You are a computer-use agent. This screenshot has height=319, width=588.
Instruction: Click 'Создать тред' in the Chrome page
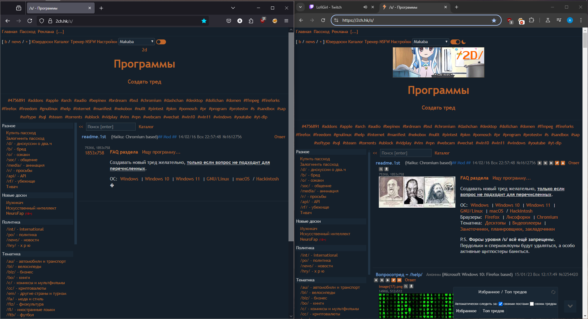point(438,108)
